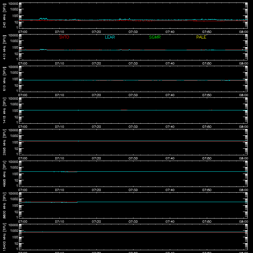
Task: Select the 2695 MHz [SFU] axis title
Action: pyautogui.click(x=4, y=142)
